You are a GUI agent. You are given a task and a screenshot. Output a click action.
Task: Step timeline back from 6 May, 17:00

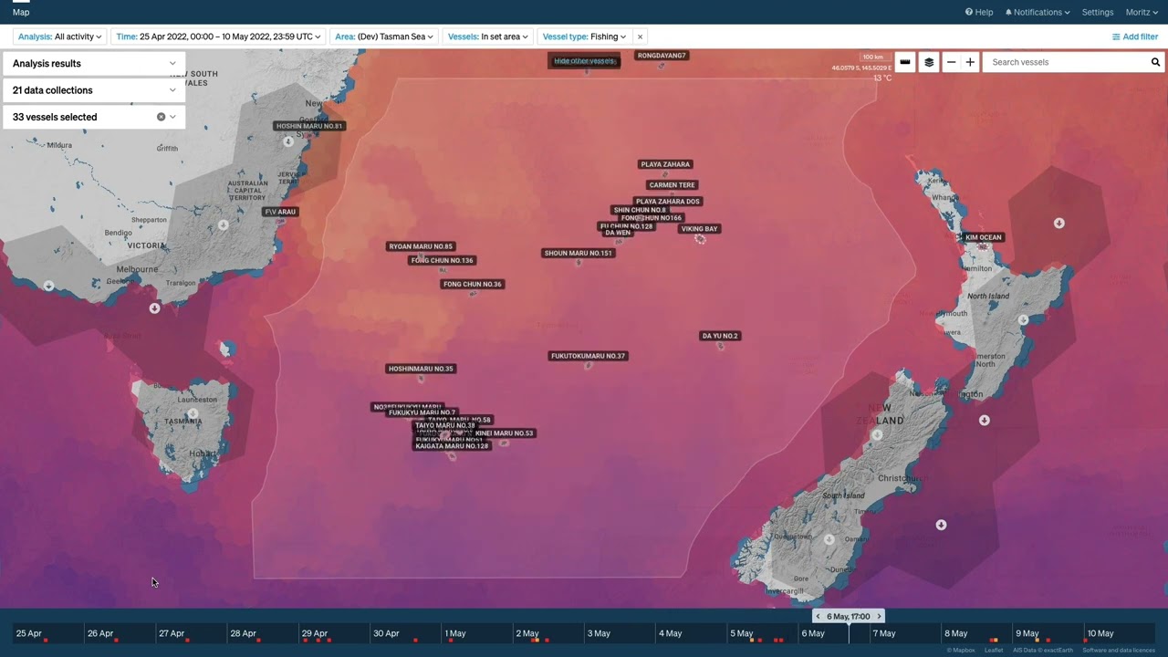pos(819,617)
